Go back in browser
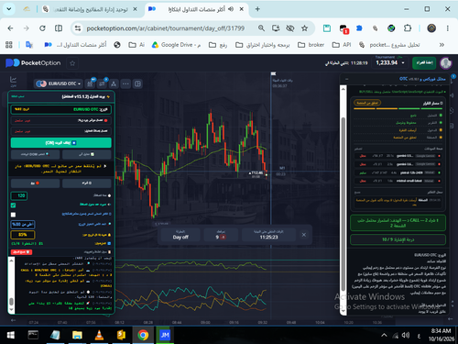458x344 pixels. (10, 28)
